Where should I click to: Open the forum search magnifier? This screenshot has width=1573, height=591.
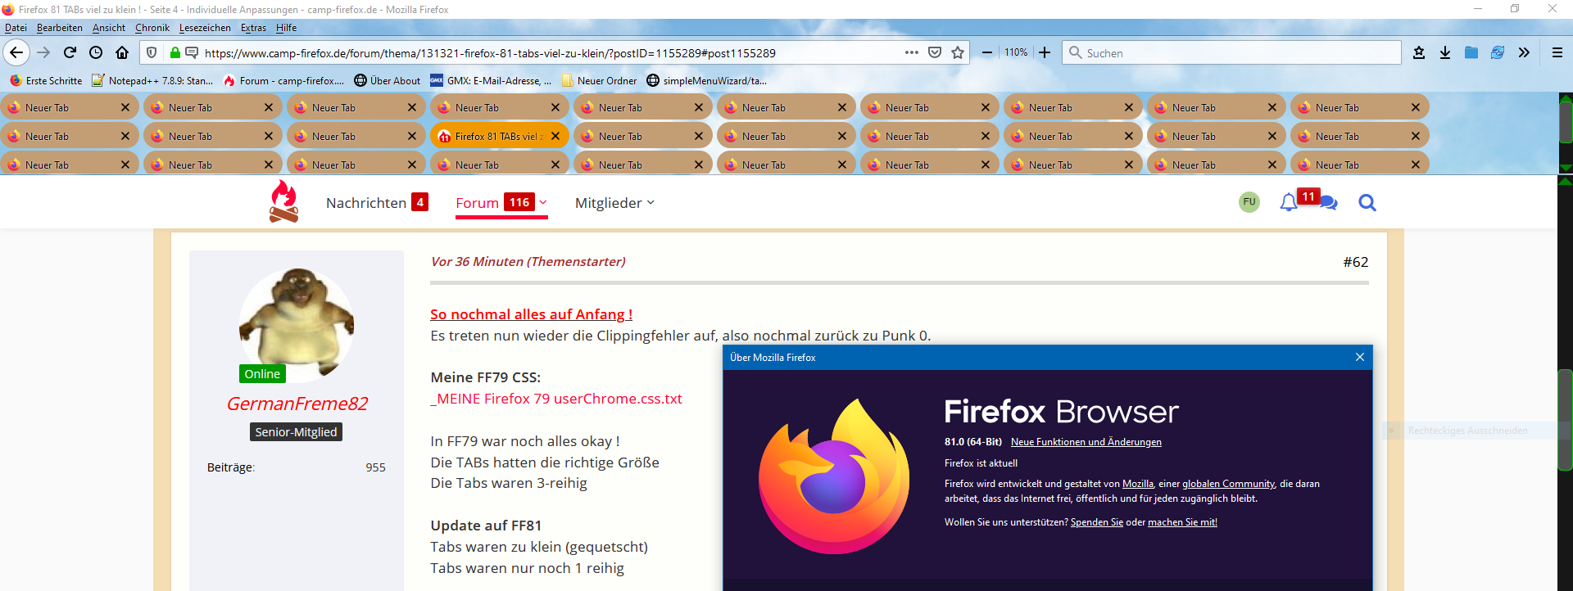1367,202
